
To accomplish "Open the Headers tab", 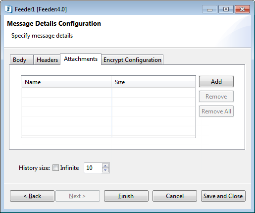I will pos(47,60).
